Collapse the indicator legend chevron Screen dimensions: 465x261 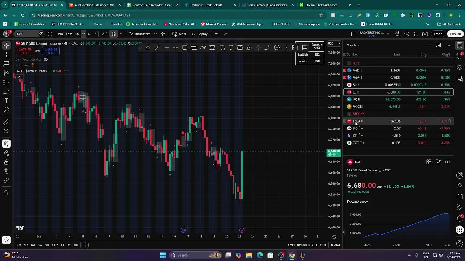19,77
